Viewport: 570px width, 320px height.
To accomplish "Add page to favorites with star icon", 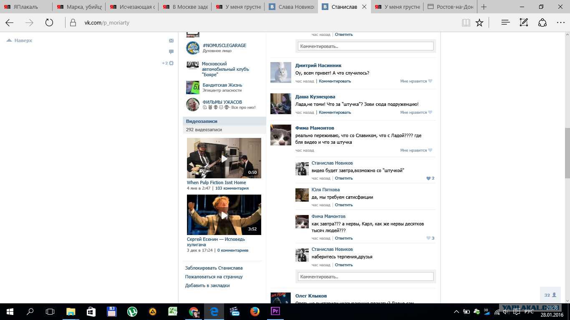I will (x=479, y=23).
